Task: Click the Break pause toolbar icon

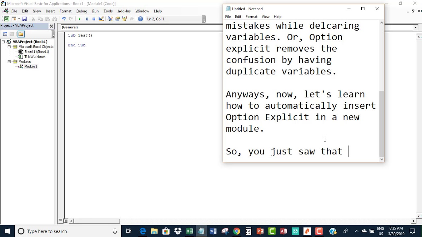Action: (x=87, y=19)
